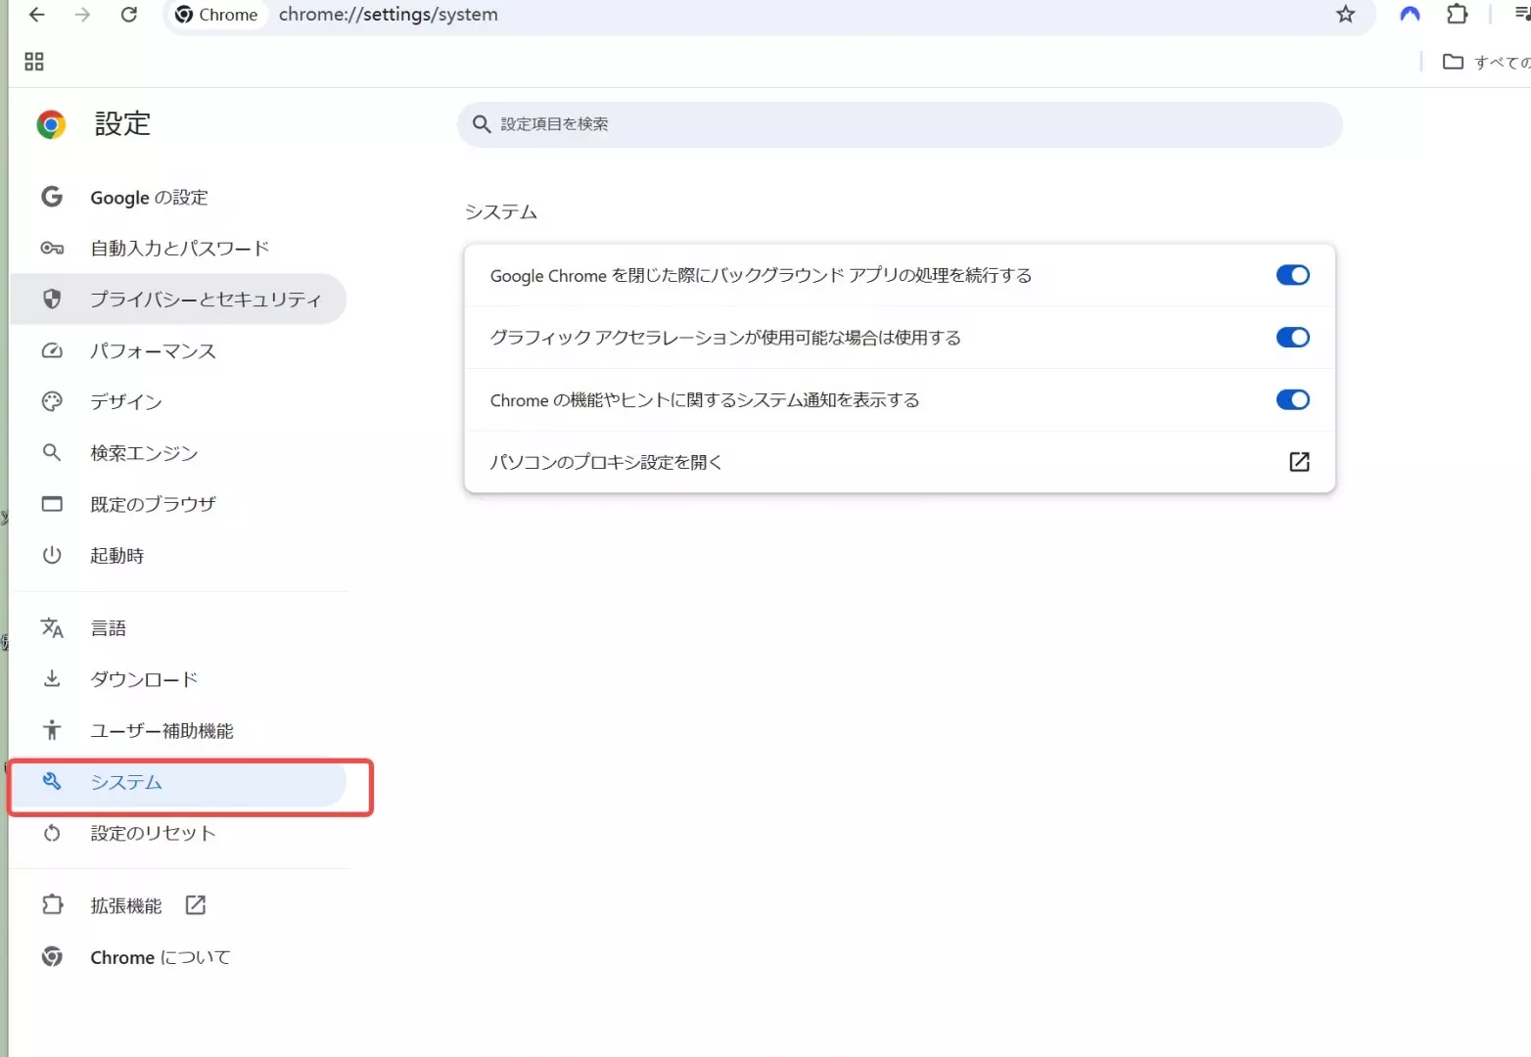Open the extensions puzzle icon in toolbar
1531x1057 pixels.
tap(1458, 15)
